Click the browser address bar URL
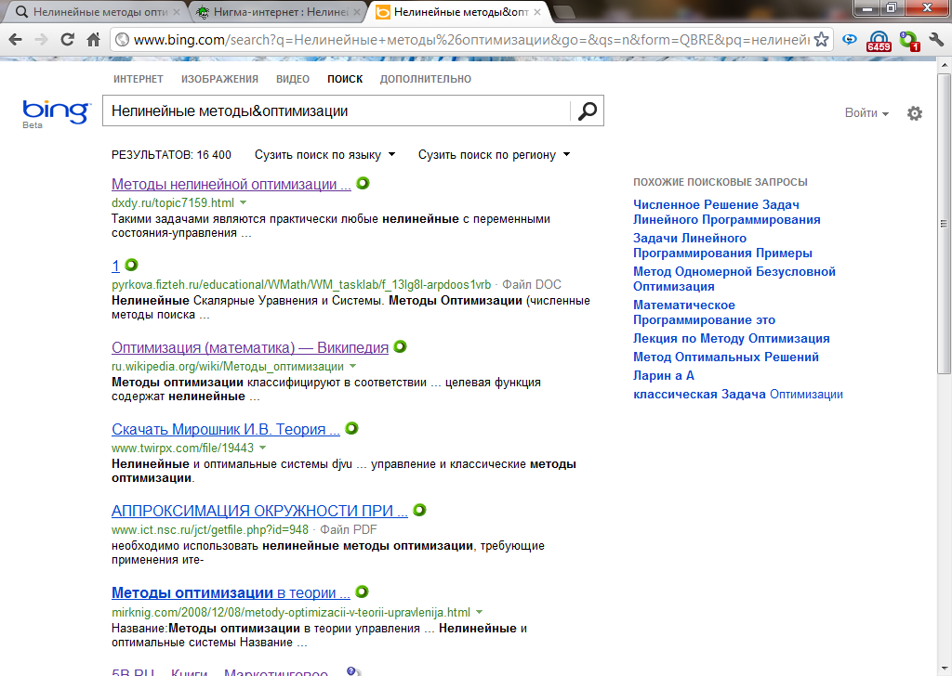This screenshot has width=952, height=676. click(x=470, y=40)
